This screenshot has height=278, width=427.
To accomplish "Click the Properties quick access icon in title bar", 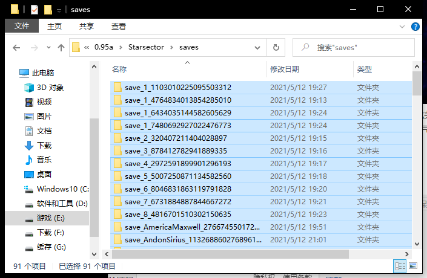I will point(35,10).
